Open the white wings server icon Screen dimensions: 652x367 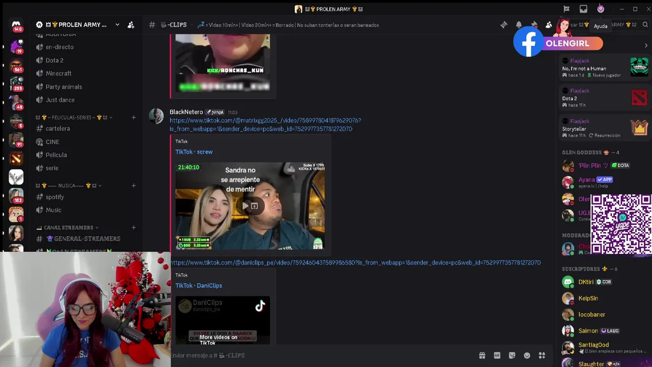click(16, 177)
